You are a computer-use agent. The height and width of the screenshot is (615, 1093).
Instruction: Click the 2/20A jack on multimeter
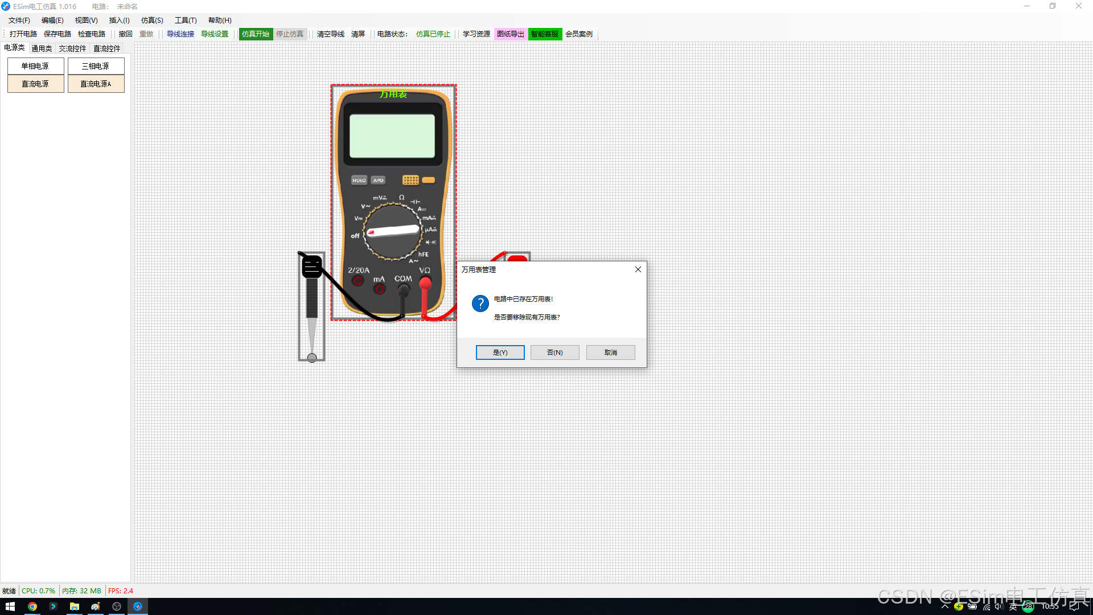click(358, 281)
